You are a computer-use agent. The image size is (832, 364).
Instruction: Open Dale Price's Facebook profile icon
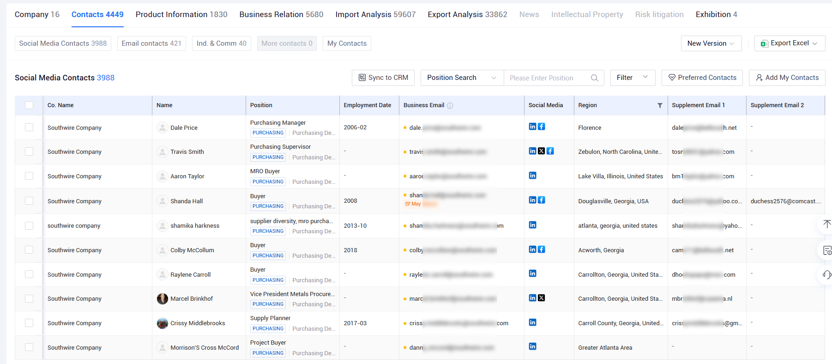click(x=542, y=127)
